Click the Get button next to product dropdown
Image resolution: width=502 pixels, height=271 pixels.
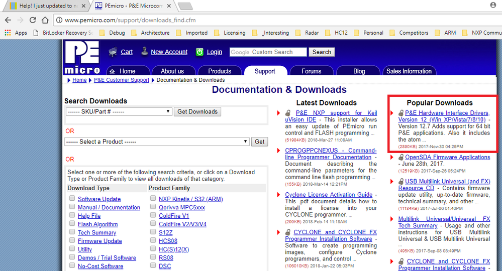[x=260, y=142]
